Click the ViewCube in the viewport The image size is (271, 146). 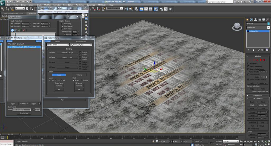pos(237,26)
